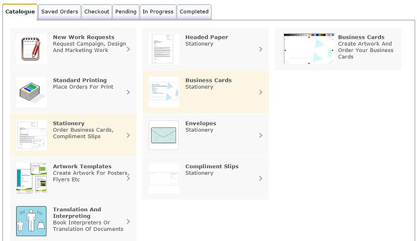Open the Compliment Slips title link
Image resolution: width=417 pixels, height=241 pixels.
pyautogui.click(x=212, y=167)
